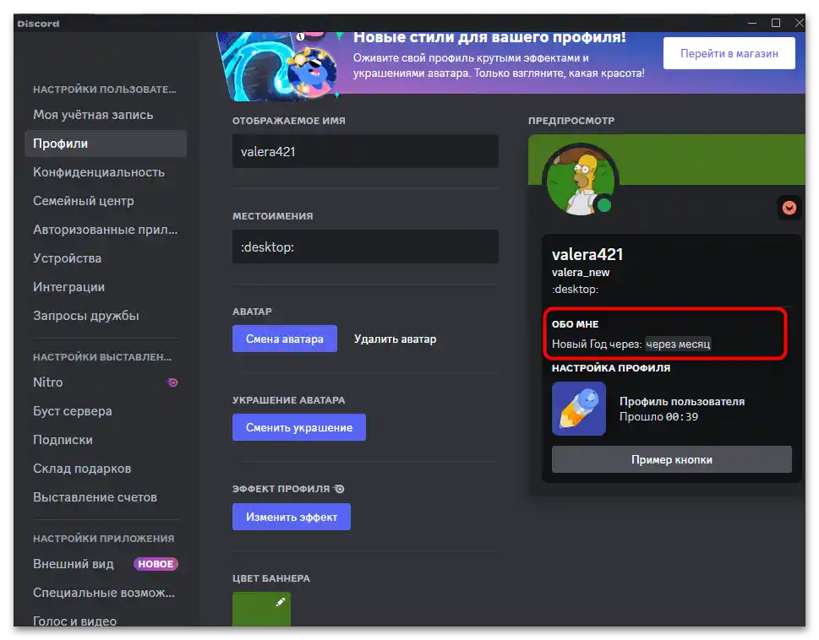Click the Пример кнопки button in preview
819x640 pixels.
(x=672, y=459)
